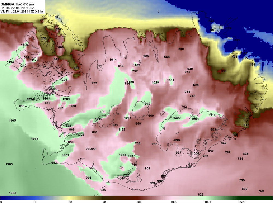273x204 pixels.
Task: Click the map value '762'
Action: [184, 107]
